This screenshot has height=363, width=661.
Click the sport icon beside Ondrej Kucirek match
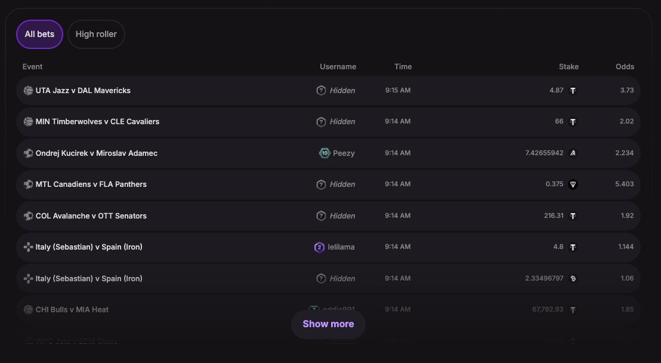(28, 153)
